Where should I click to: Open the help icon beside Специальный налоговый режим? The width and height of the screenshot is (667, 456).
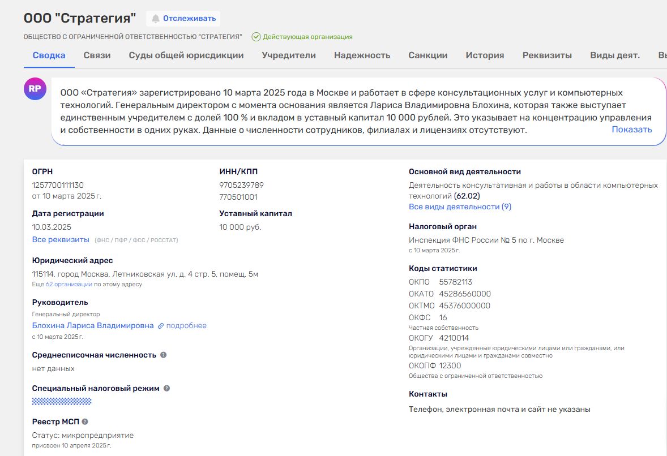tap(166, 388)
